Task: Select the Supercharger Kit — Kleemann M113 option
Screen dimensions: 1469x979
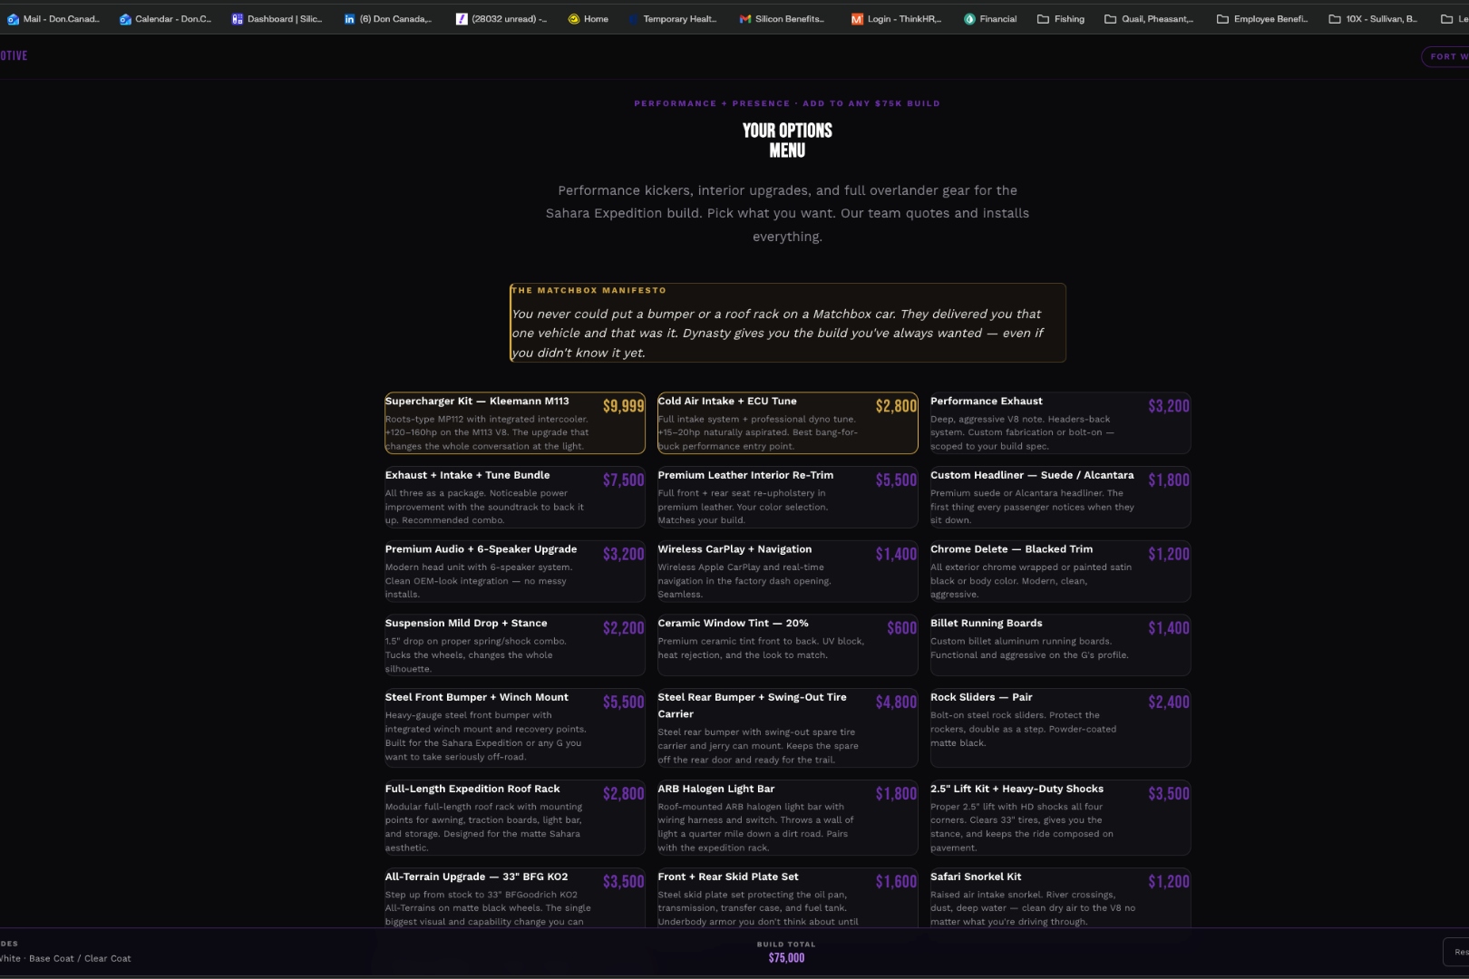Action: pos(515,423)
